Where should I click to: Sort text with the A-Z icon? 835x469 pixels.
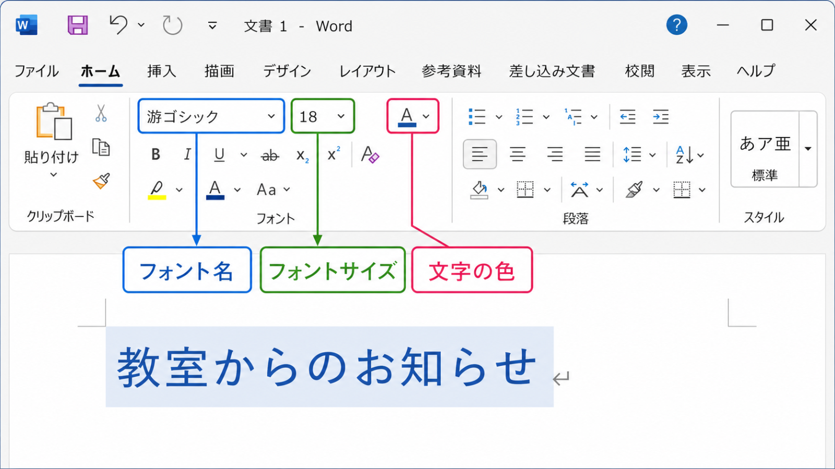(684, 155)
